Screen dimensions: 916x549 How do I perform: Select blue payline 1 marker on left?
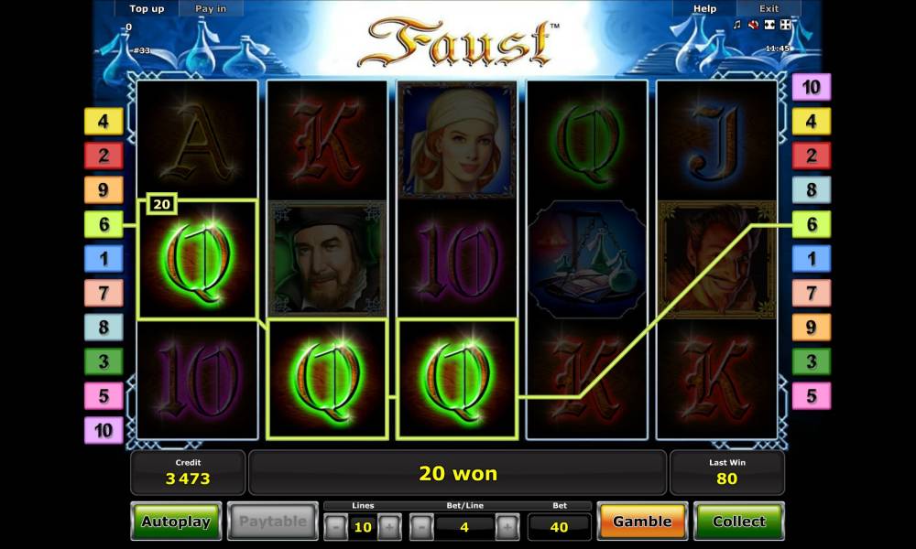[104, 258]
